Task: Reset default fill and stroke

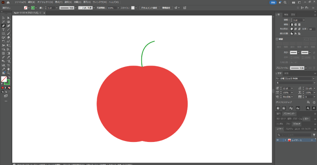Action: tap(2, 84)
